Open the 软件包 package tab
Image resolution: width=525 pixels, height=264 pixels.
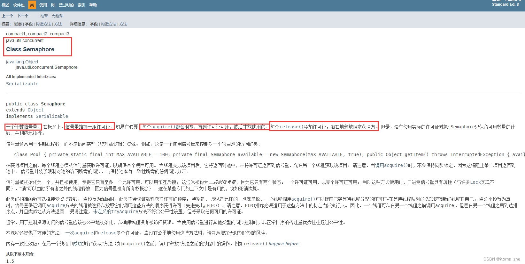pyautogui.click(x=19, y=5)
